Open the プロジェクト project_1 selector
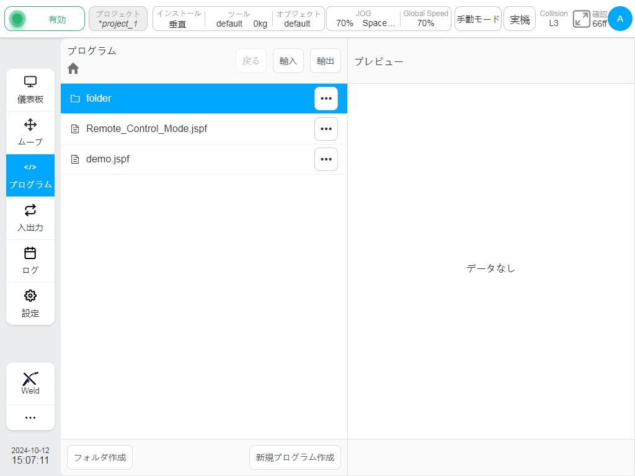The image size is (635, 476). [x=118, y=19]
